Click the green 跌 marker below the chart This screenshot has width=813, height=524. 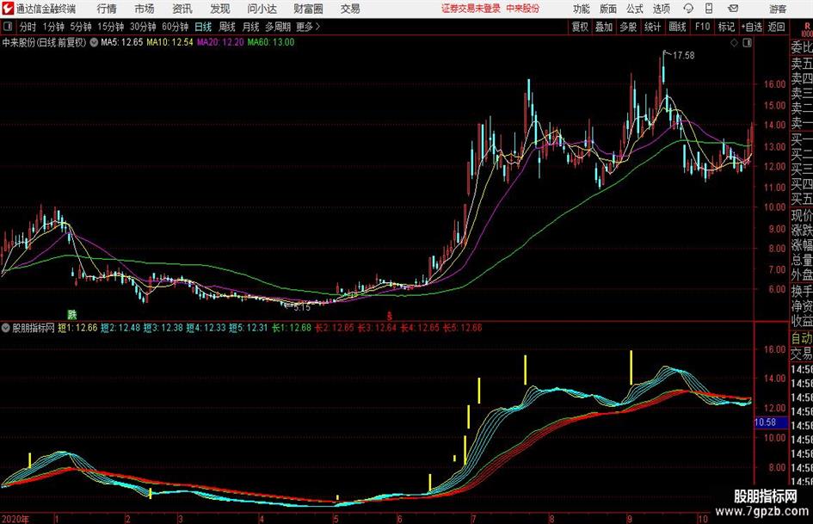click(71, 314)
